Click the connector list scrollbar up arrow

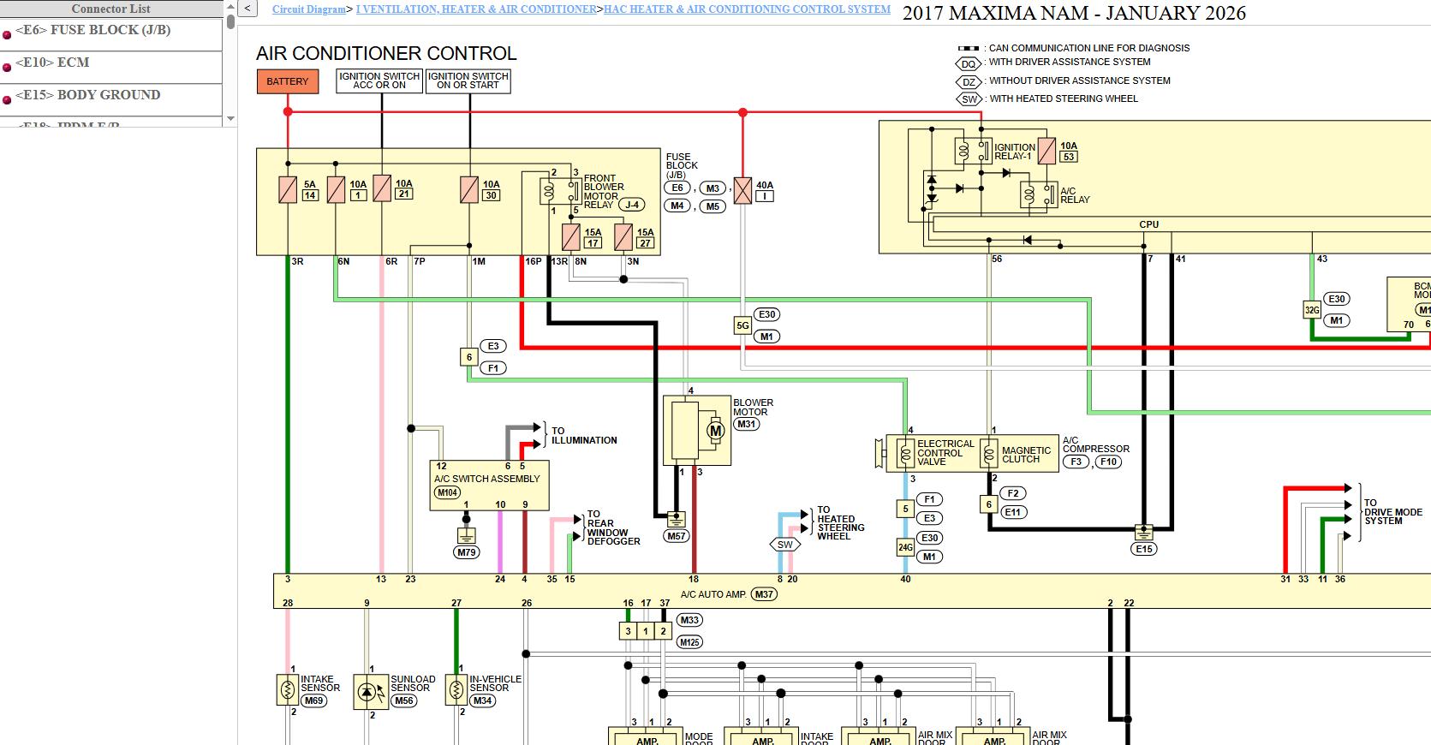(230, 6)
